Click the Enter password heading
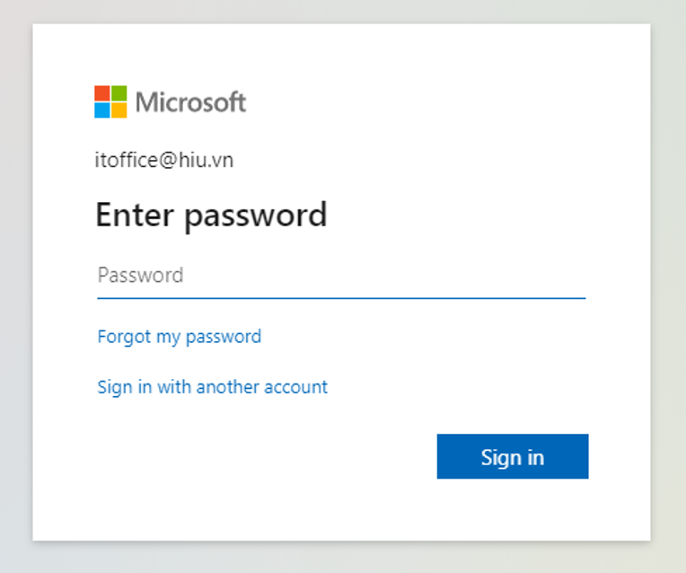This screenshot has width=686, height=573. [211, 216]
